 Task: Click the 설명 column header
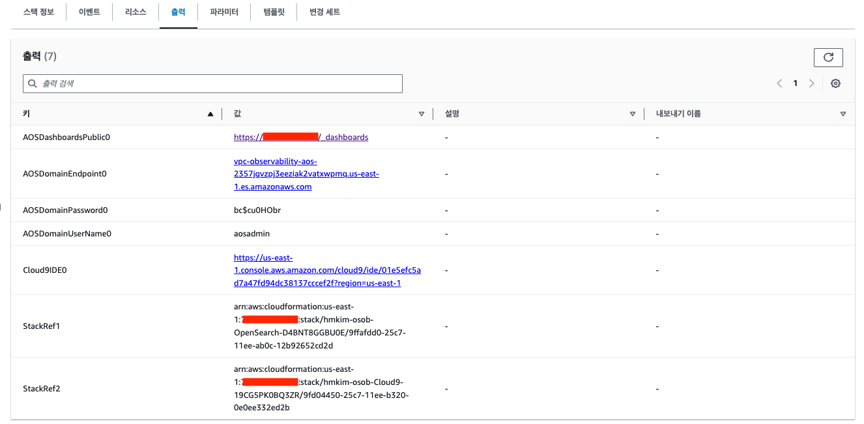click(x=452, y=113)
